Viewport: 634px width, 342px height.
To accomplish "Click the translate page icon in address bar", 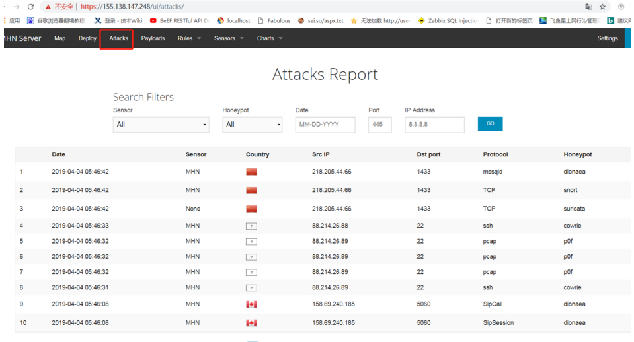I will click(588, 7).
